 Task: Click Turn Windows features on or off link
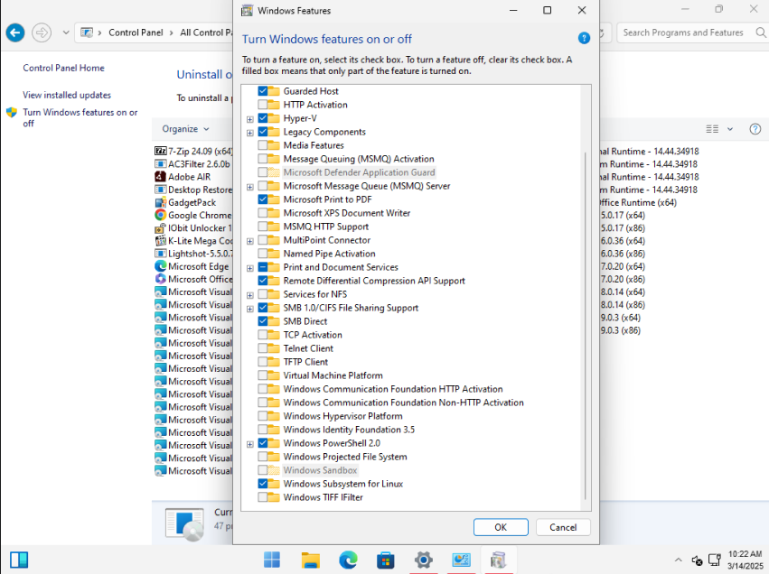(x=80, y=117)
